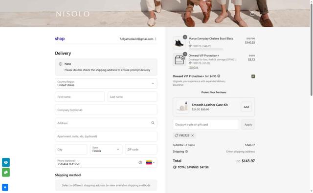This screenshot has width=313, height=193.
Task: Click the Smooth Leather Care Kit title
Action: click(x=210, y=105)
